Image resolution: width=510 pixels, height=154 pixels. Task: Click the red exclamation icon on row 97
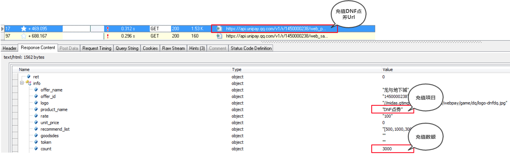pyautogui.click(x=107, y=36)
